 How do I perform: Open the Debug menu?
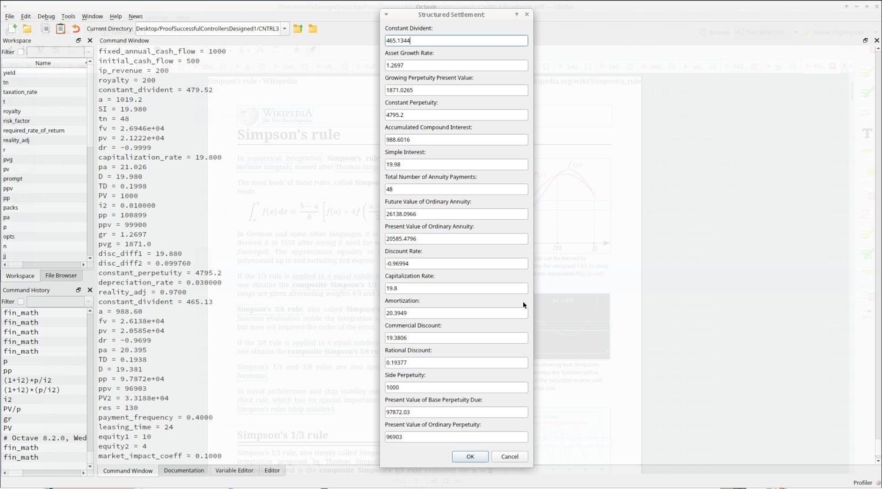(x=46, y=16)
